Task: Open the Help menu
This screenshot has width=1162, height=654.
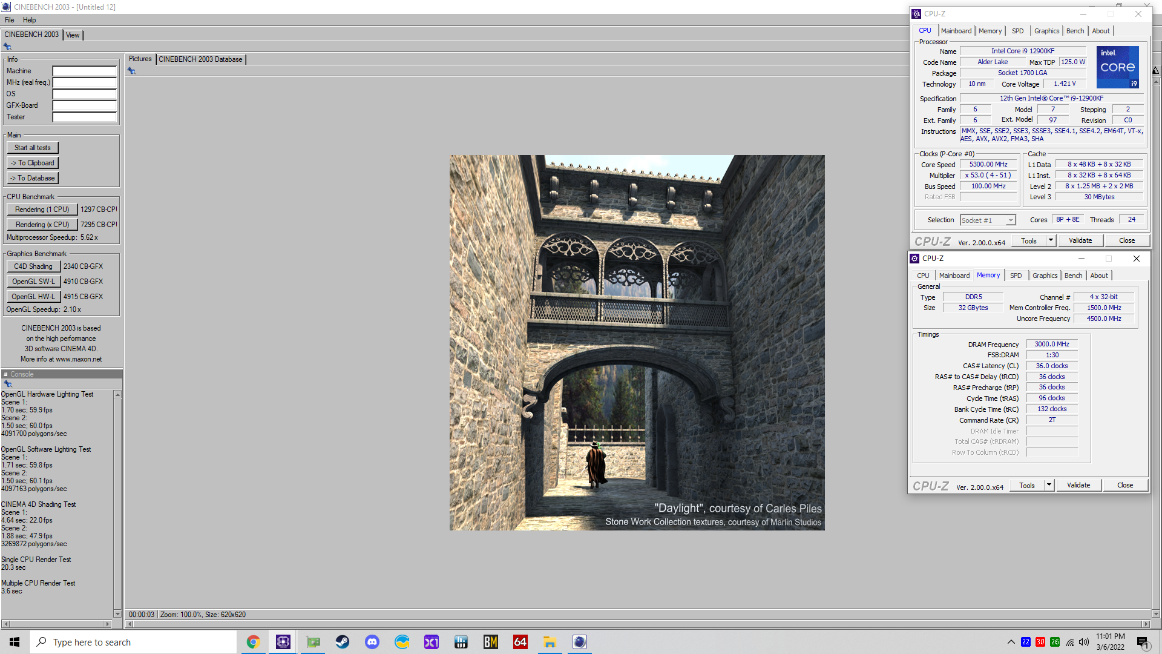Action: pos(29,20)
